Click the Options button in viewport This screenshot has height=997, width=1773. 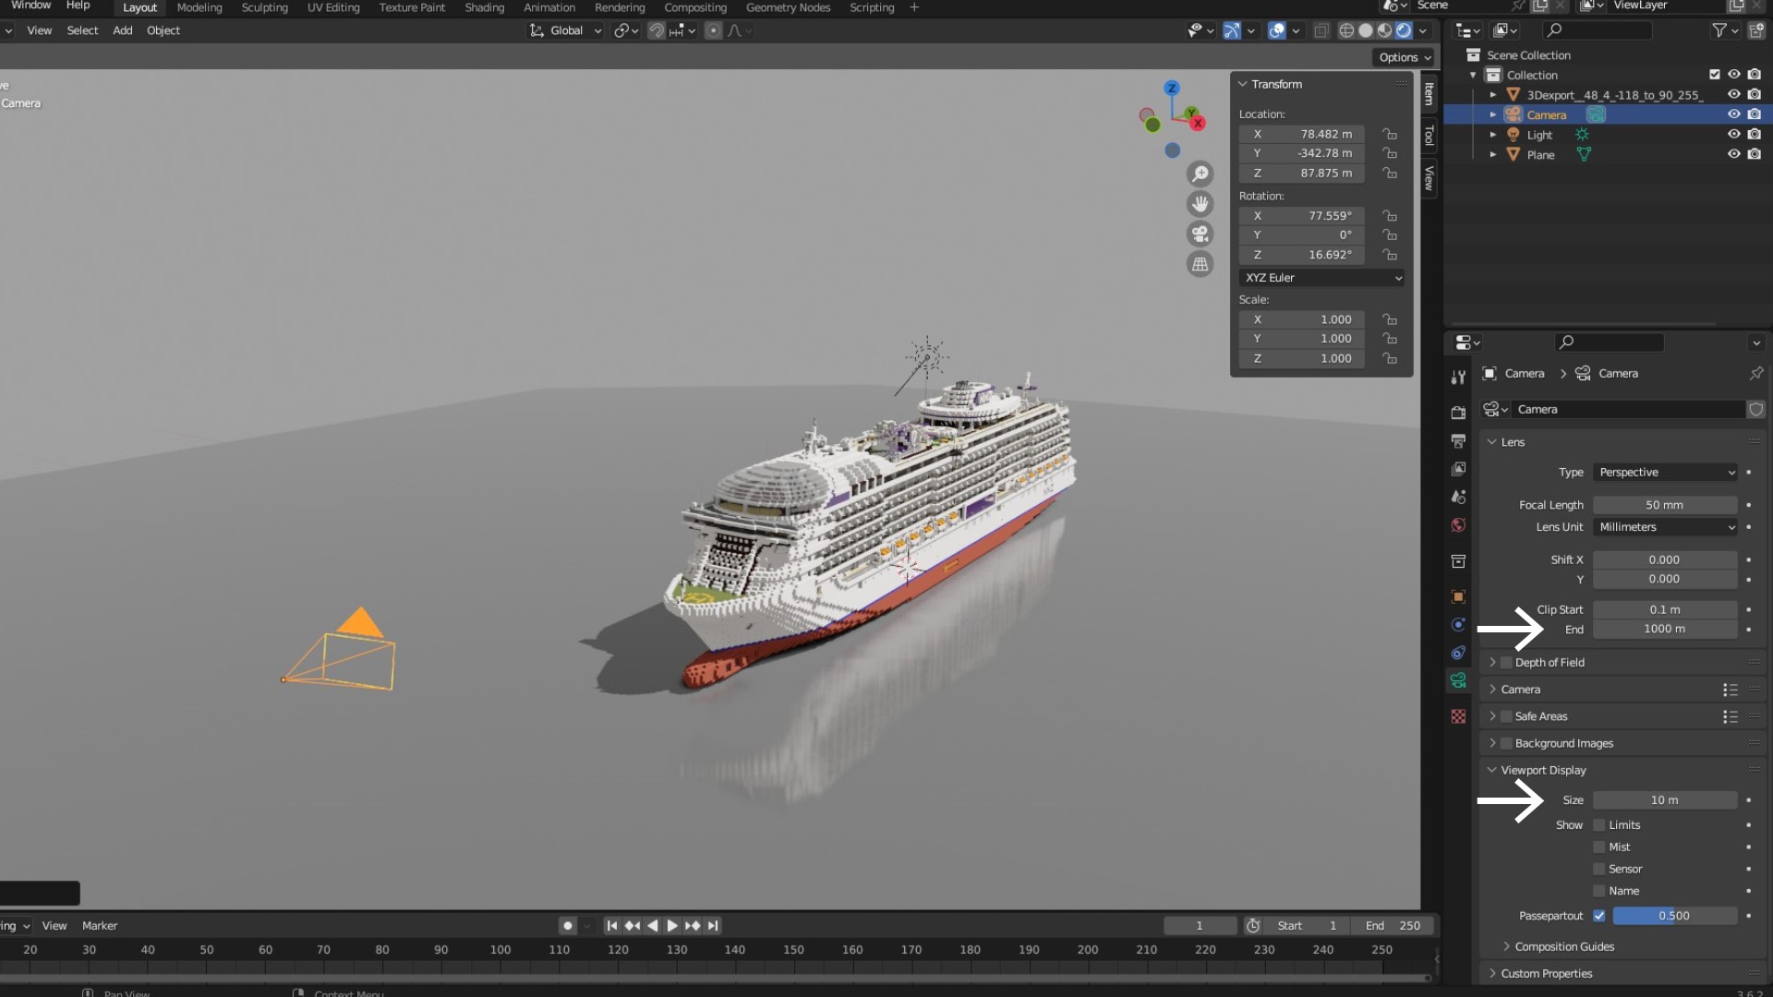click(1404, 57)
